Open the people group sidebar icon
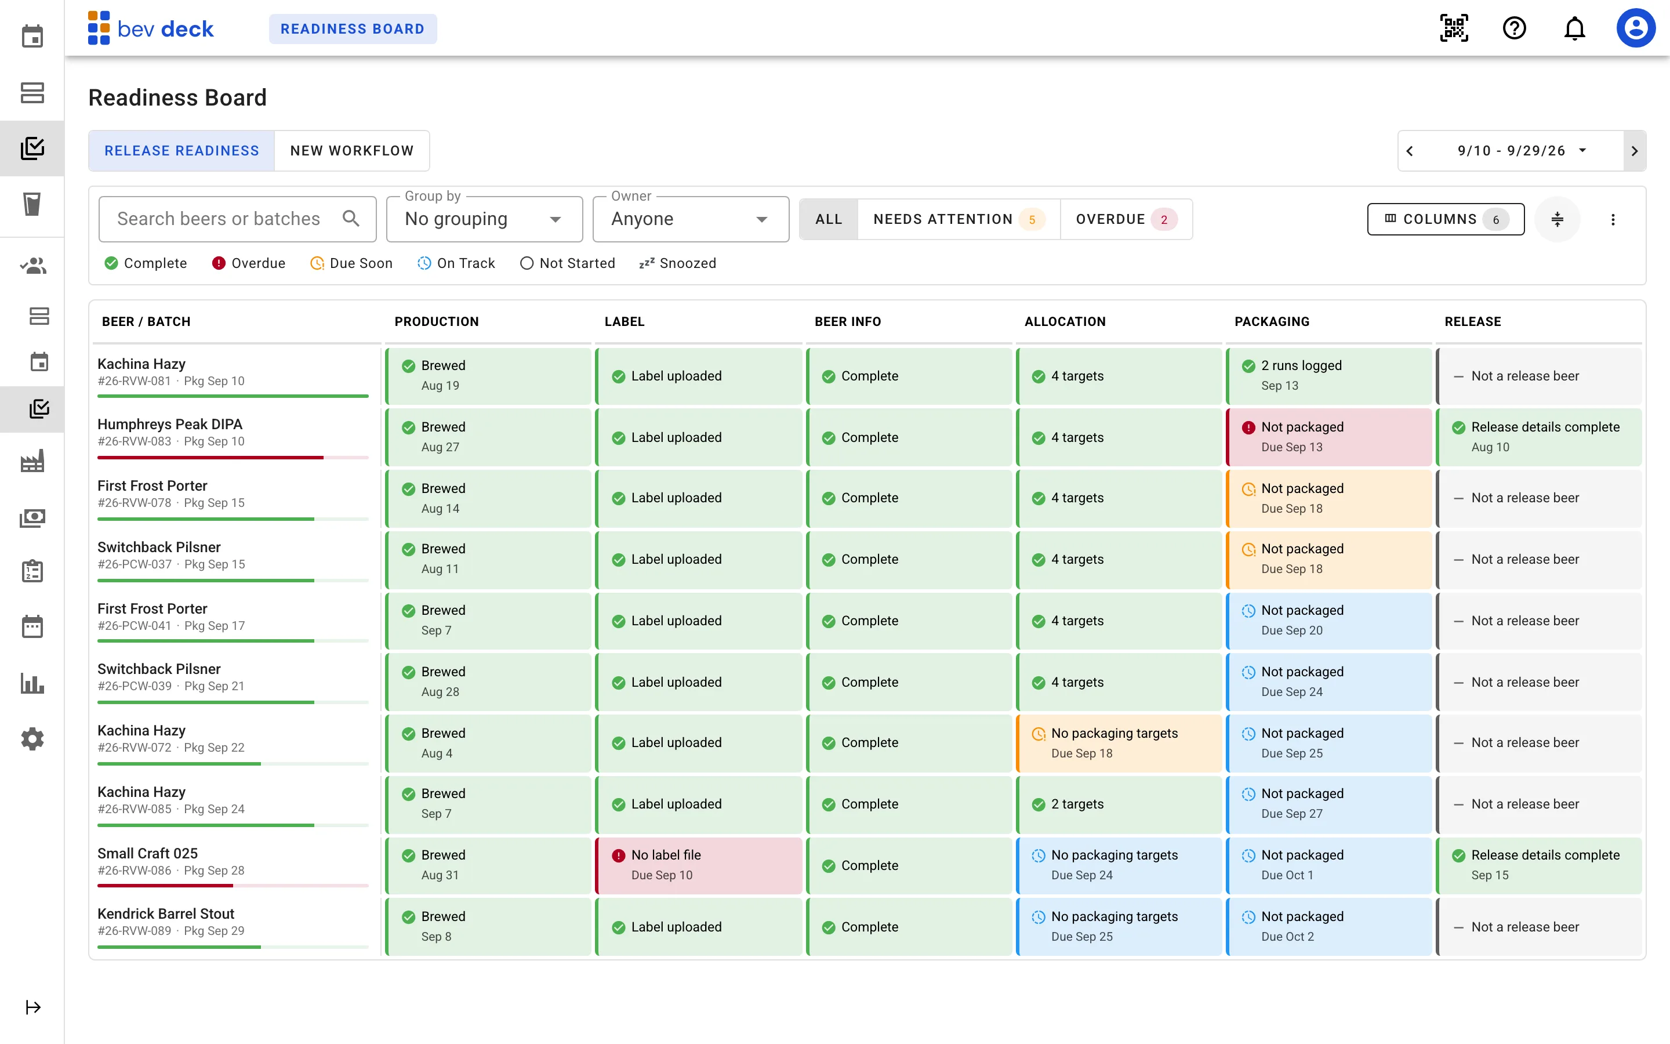This screenshot has height=1044, width=1670. click(x=32, y=266)
